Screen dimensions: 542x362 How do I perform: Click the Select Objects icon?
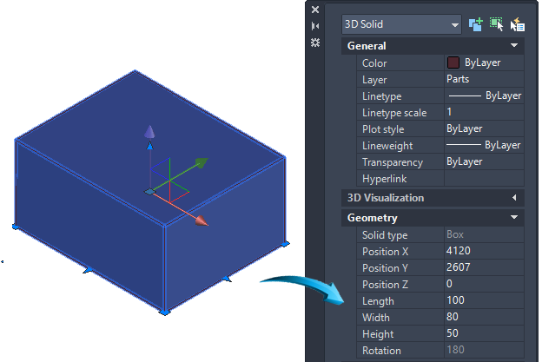pos(496,24)
